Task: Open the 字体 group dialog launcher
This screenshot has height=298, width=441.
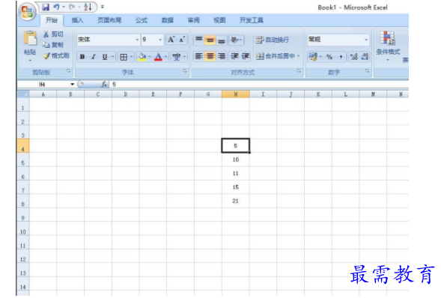Action: [x=185, y=71]
